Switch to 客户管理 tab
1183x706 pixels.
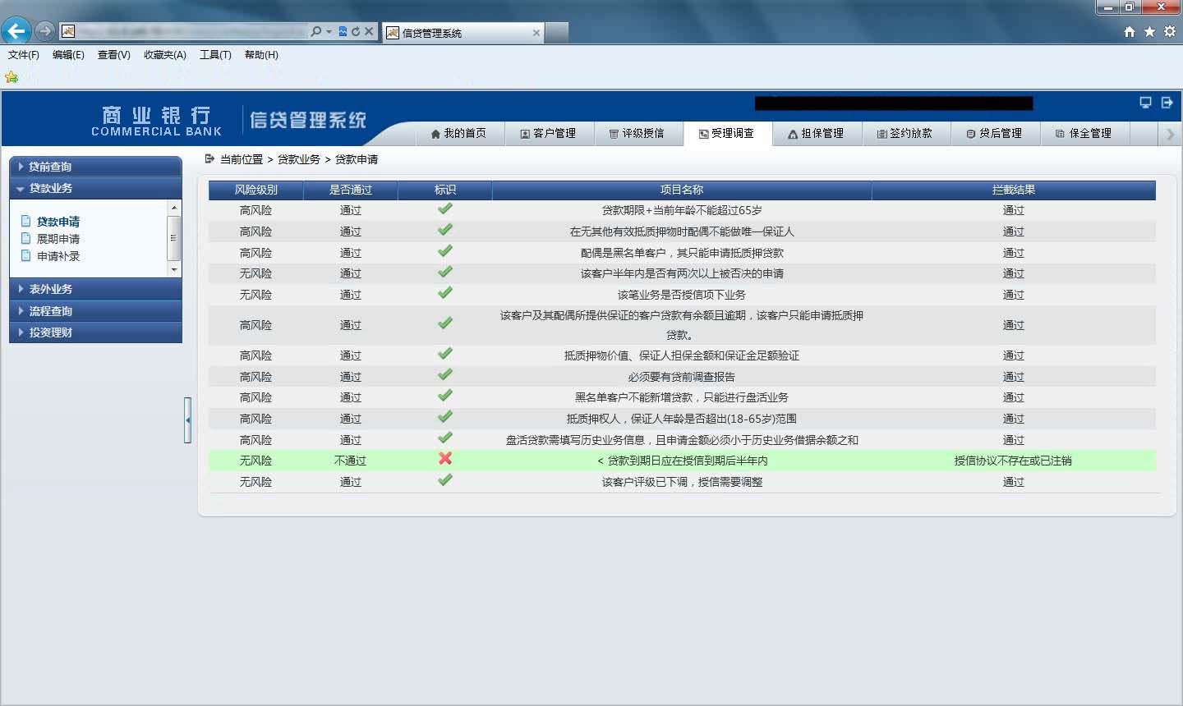pos(548,133)
